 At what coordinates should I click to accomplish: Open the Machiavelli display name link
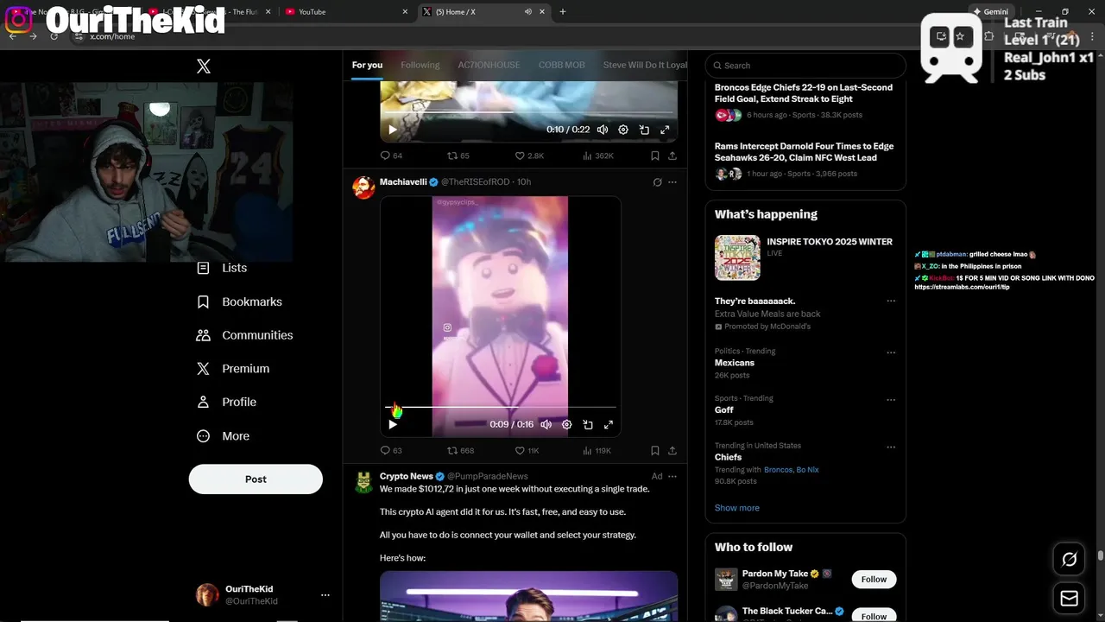click(403, 182)
